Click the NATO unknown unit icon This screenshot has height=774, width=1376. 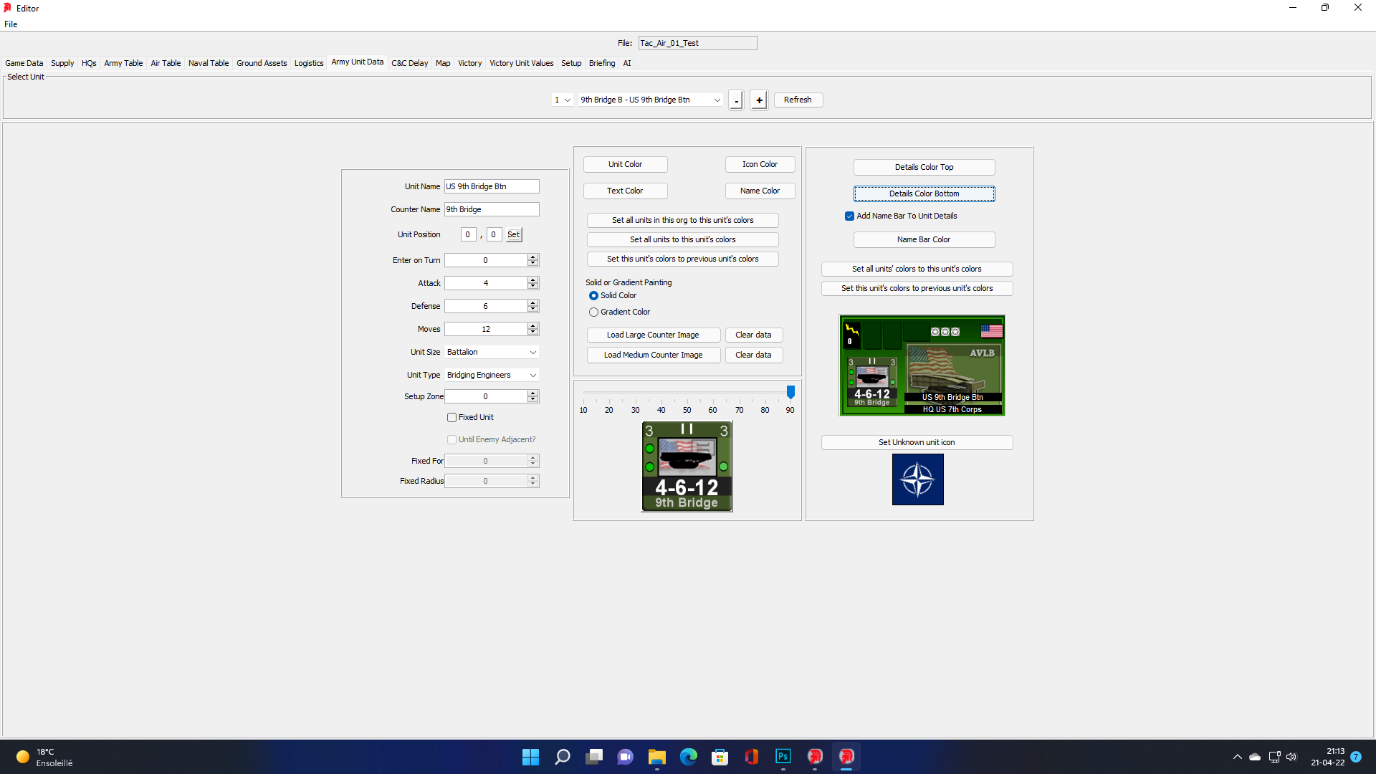[917, 479]
